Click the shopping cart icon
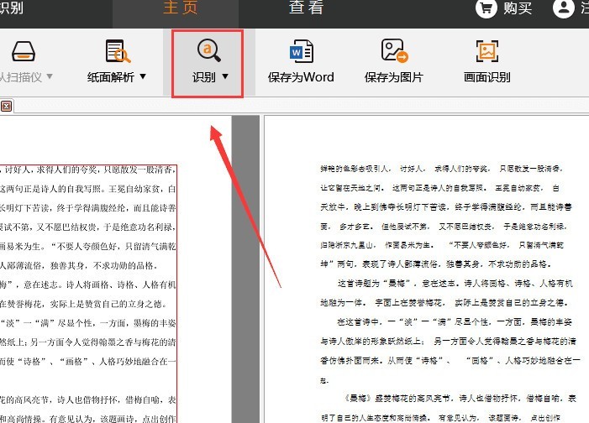The width and height of the screenshot is (589, 423). [486, 8]
